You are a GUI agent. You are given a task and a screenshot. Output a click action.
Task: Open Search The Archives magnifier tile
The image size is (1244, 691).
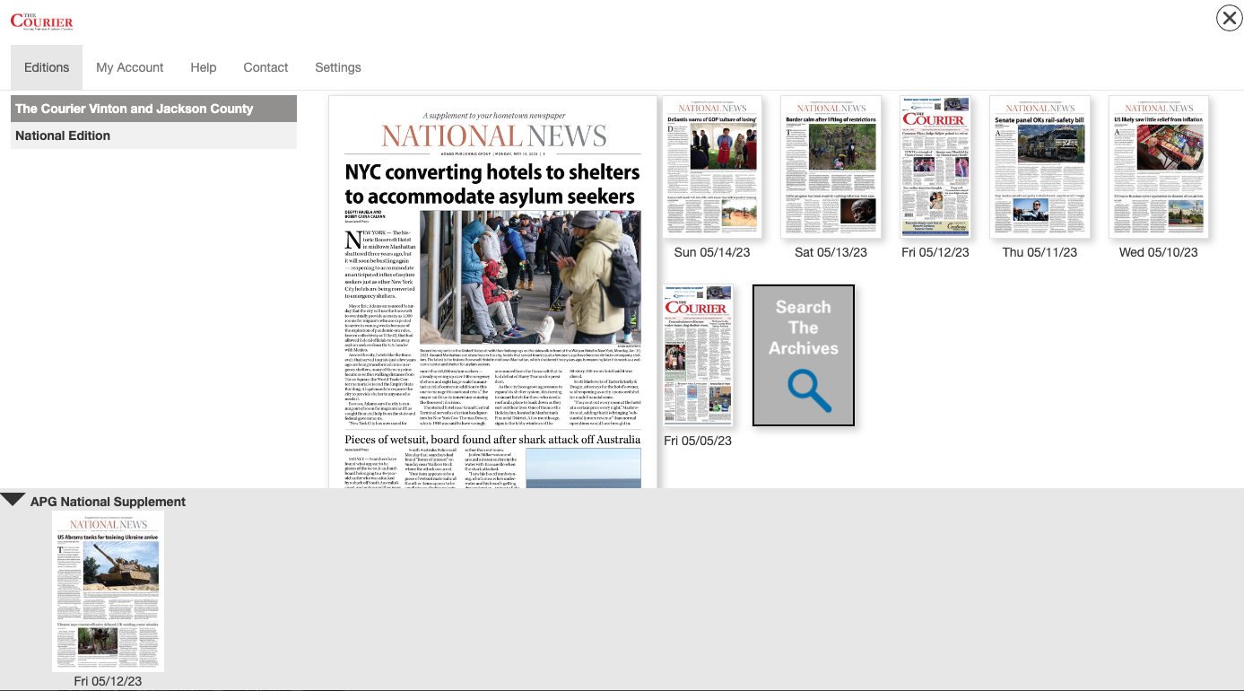803,355
